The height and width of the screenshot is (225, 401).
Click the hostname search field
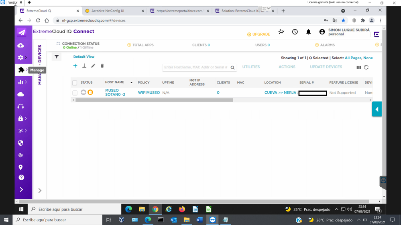(x=196, y=67)
